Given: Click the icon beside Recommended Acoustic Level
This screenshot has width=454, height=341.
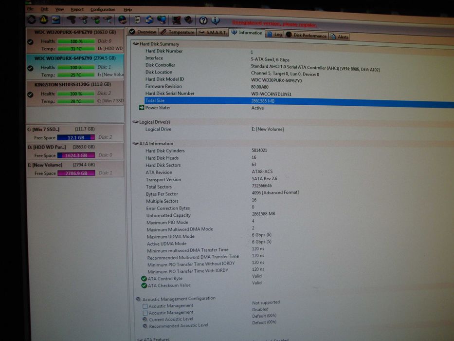Looking at the screenshot, I should pos(145,326).
